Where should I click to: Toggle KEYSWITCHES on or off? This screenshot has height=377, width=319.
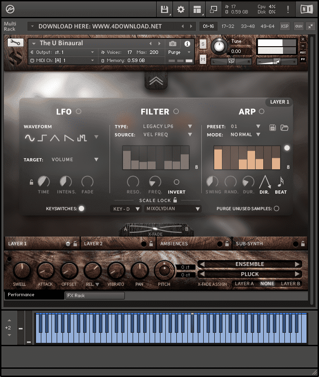pyautogui.click(x=82, y=209)
